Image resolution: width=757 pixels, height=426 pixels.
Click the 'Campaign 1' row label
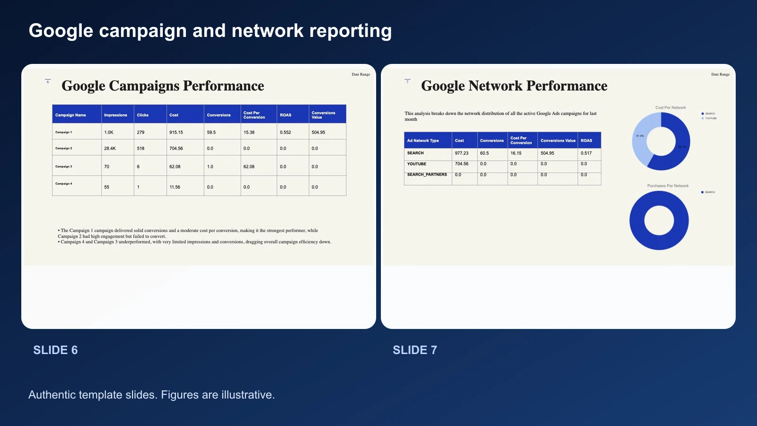[x=63, y=132]
